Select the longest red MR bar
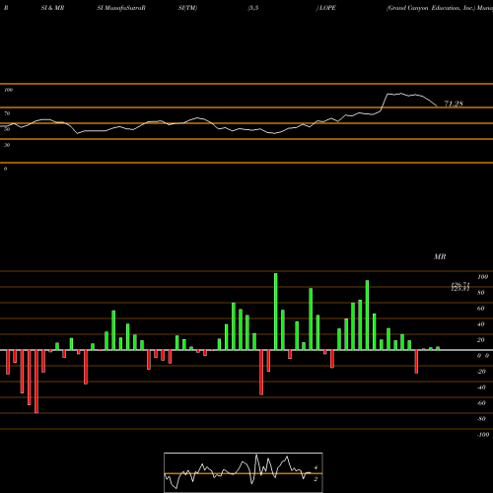The width and height of the screenshot is (493, 493). tap(36, 382)
